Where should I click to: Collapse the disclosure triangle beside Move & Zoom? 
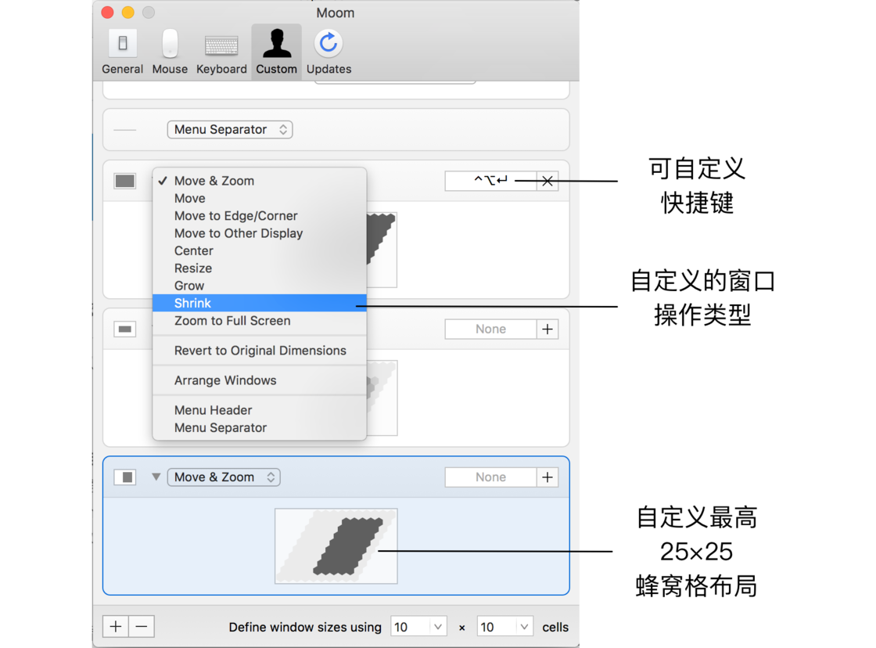pyautogui.click(x=156, y=477)
